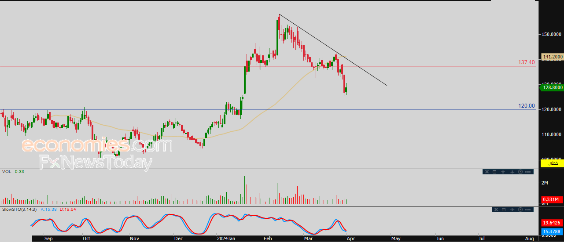Viewport: 564px width, 242px height.
Task: Maximize the SlowSTO indicator panel
Action: point(504,209)
